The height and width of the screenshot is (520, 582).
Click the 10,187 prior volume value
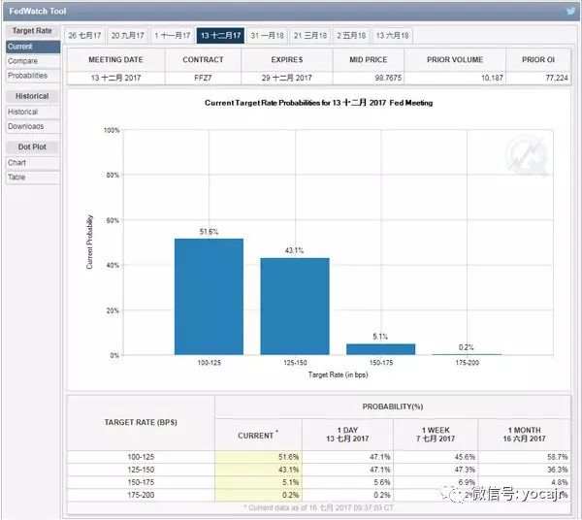tap(492, 78)
